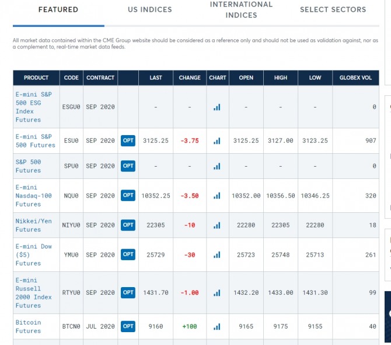
Task: Click OPT button for E-mini S&P 500 Futures
Action: tap(128, 140)
